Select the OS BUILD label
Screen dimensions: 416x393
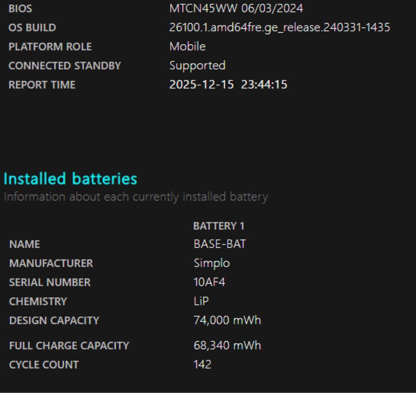point(32,28)
